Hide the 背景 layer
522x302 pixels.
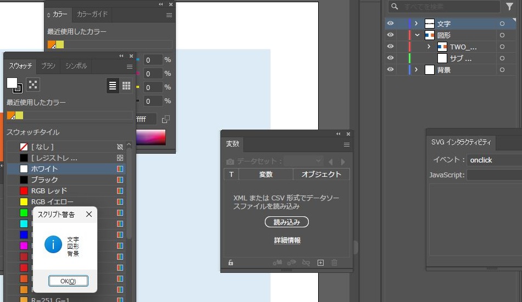tap(390, 69)
